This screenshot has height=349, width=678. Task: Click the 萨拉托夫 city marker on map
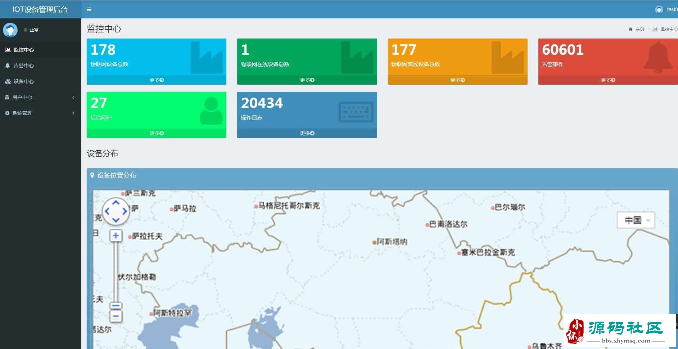pyautogui.click(x=130, y=237)
